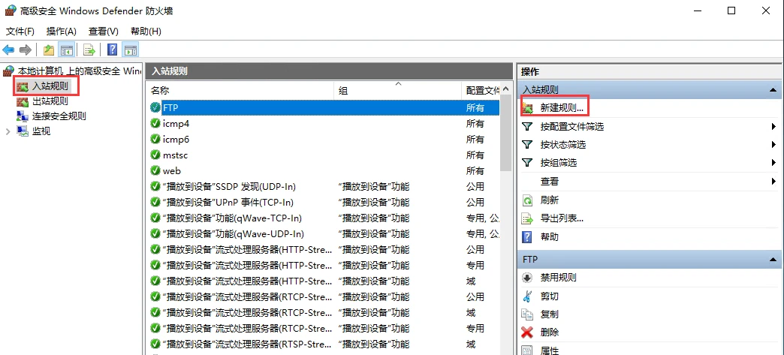Click 复制 in the FTP actions

pos(549,314)
